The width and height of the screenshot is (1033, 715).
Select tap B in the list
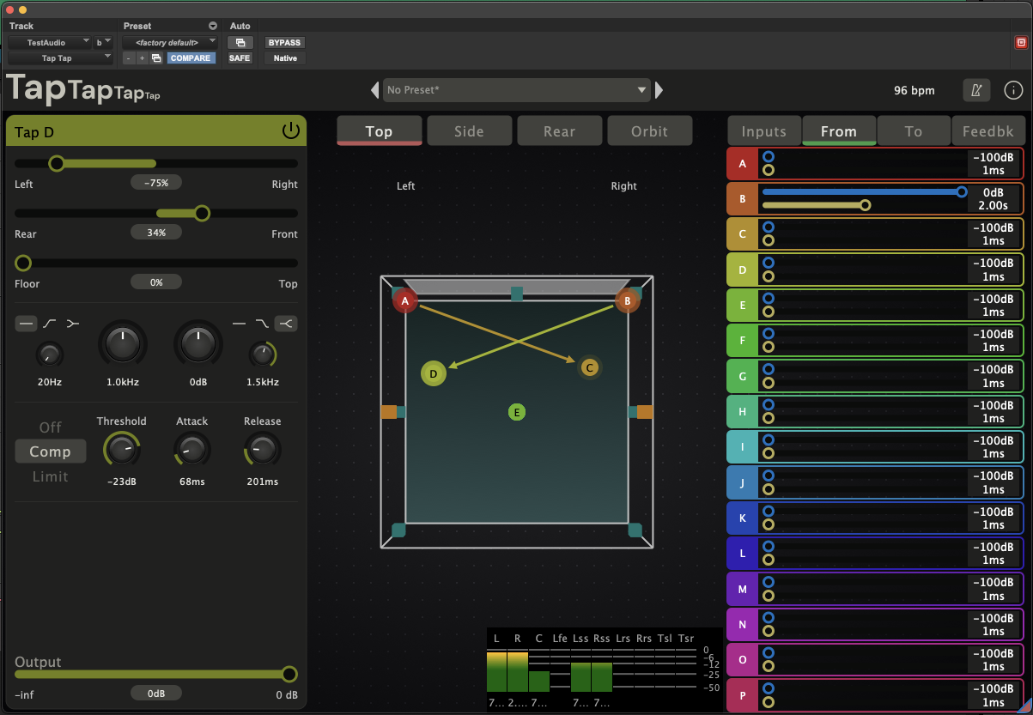click(x=742, y=198)
